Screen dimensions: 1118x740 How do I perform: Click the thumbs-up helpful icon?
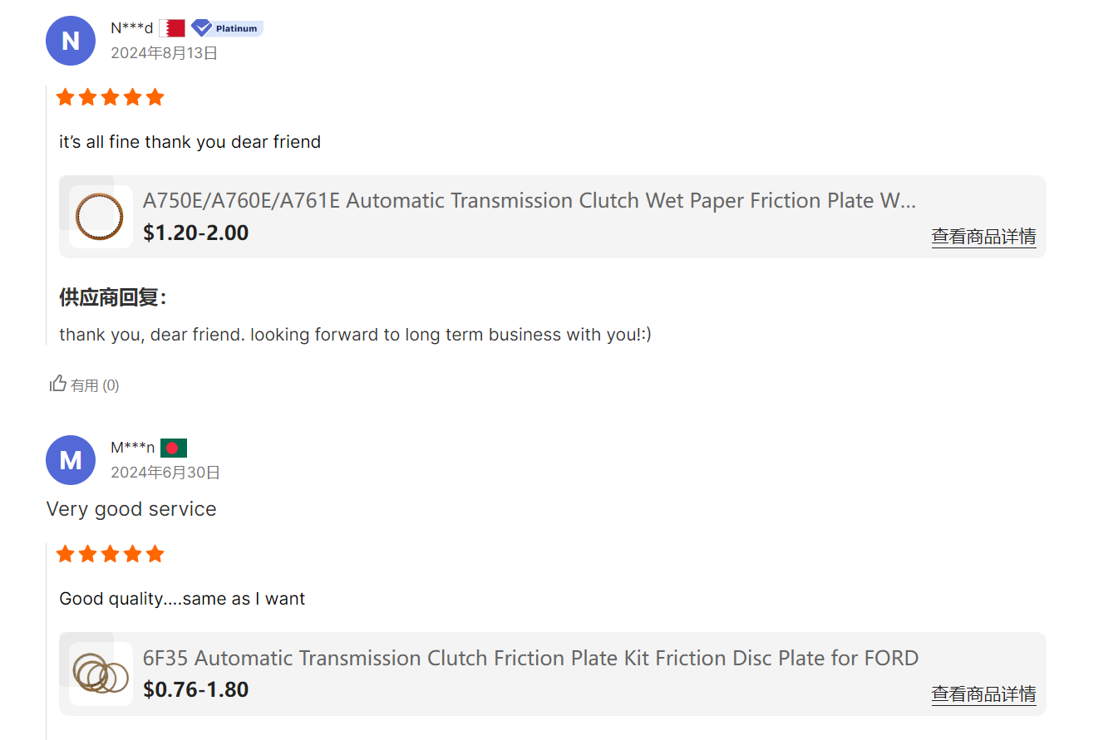[x=58, y=384]
